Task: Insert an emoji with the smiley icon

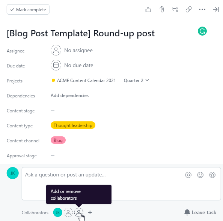Action: click(200, 175)
